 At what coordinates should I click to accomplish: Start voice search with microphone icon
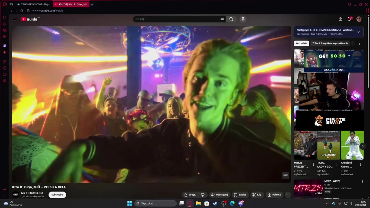(243, 19)
